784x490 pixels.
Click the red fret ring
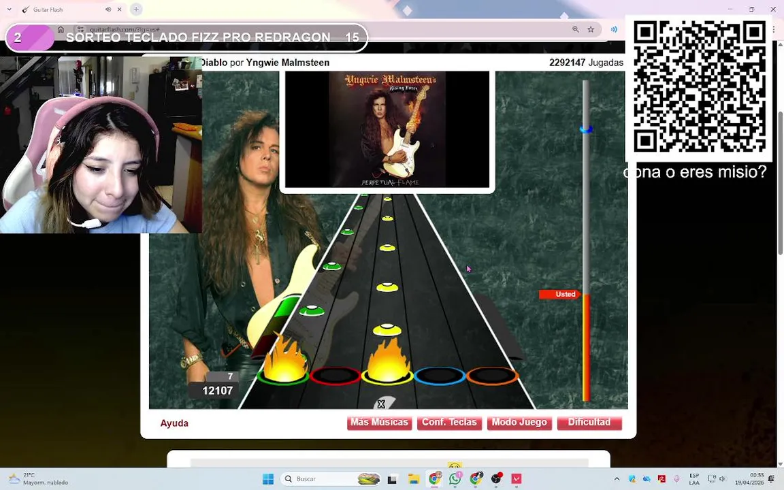point(335,376)
